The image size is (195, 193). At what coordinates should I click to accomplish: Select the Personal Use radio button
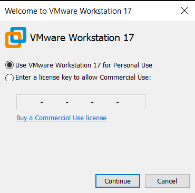click(x=9, y=65)
